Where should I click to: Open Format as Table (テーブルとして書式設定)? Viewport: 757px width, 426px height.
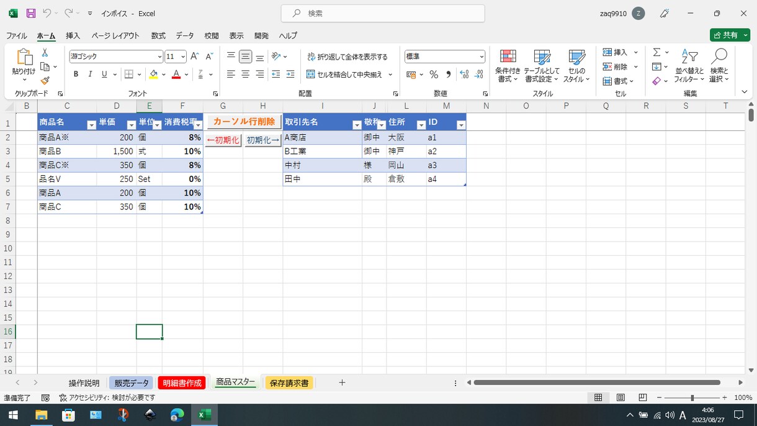tap(542, 66)
